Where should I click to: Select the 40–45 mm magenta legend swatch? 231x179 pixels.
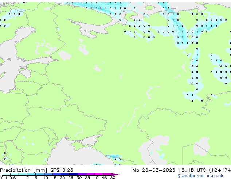(x=99, y=174)
